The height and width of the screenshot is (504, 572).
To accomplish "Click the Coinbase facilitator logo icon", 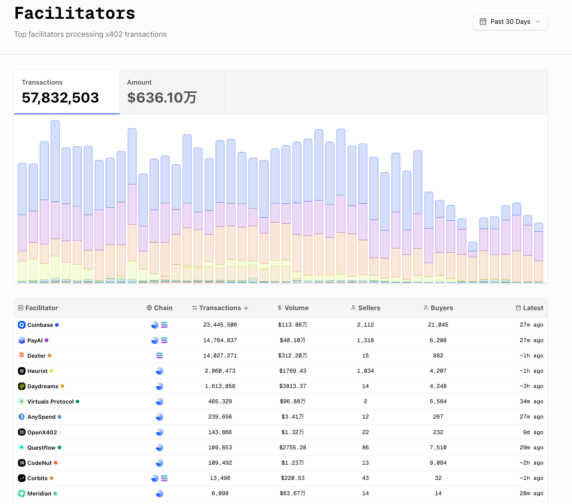I will point(22,325).
